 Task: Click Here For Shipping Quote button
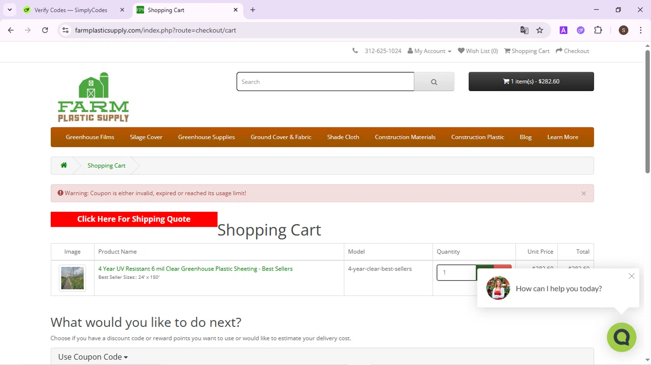pyautogui.click(x=134, y=219)
